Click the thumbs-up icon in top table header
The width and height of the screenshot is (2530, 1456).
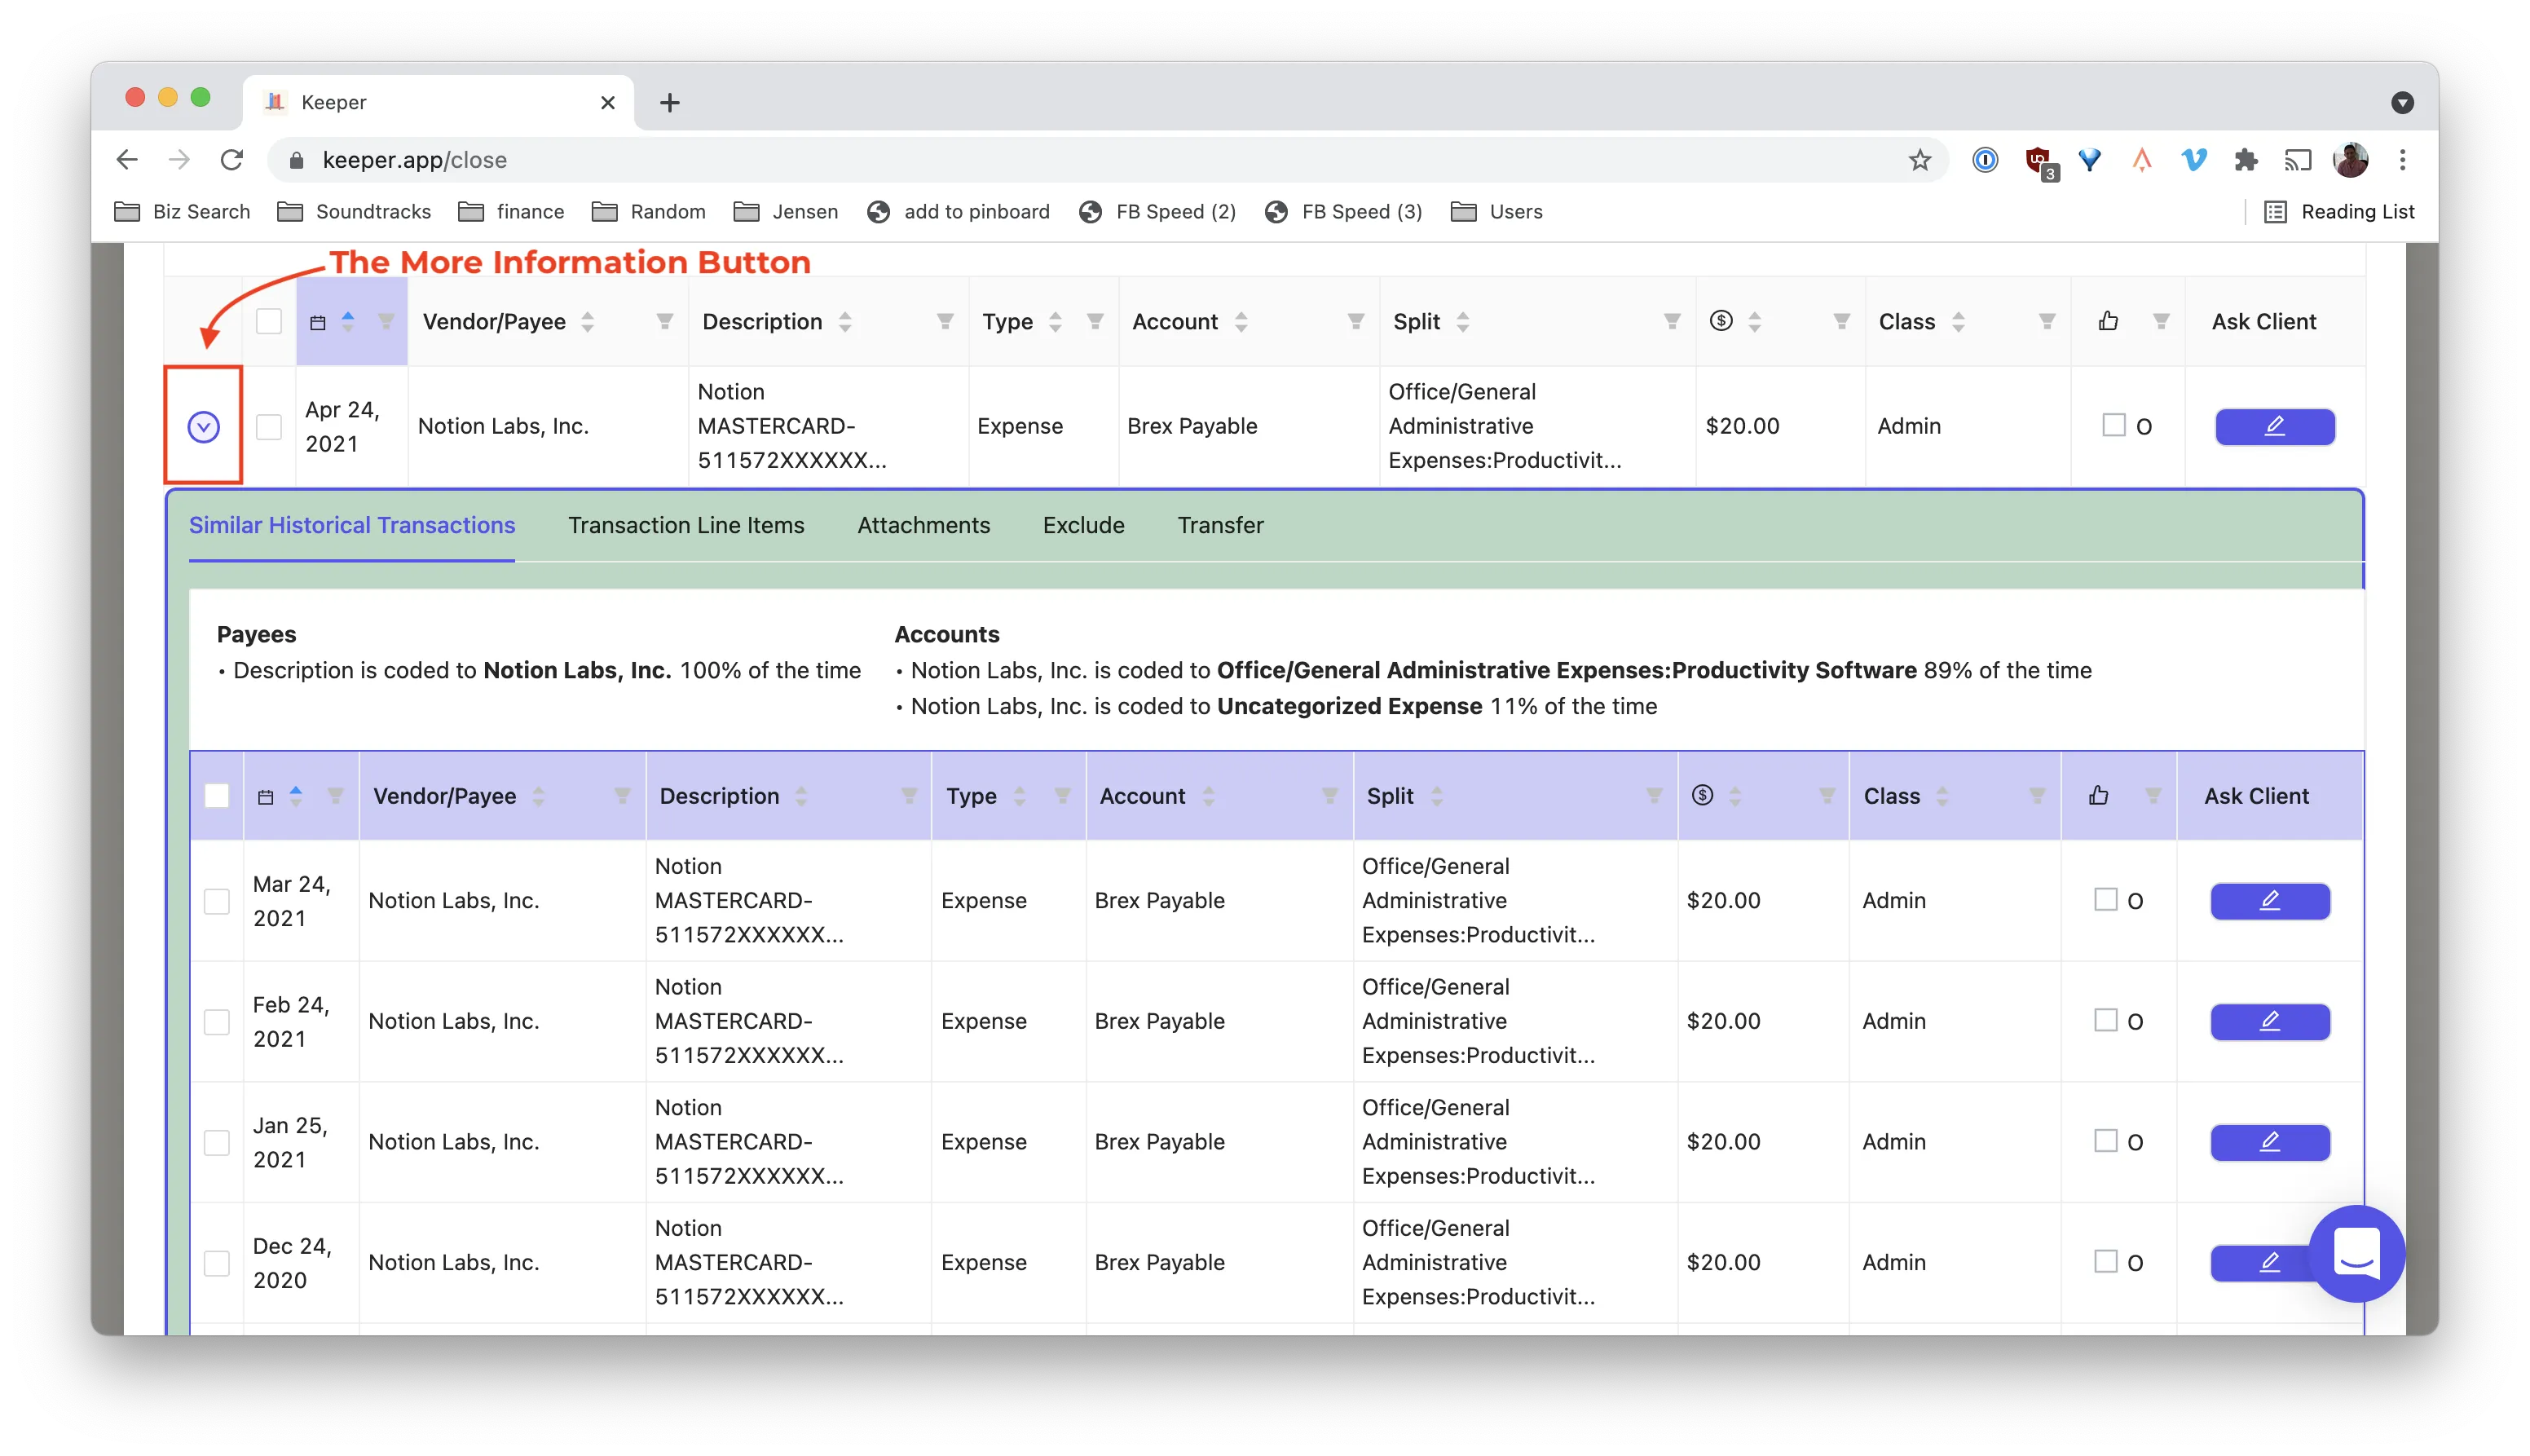(x=2108, y=321)
